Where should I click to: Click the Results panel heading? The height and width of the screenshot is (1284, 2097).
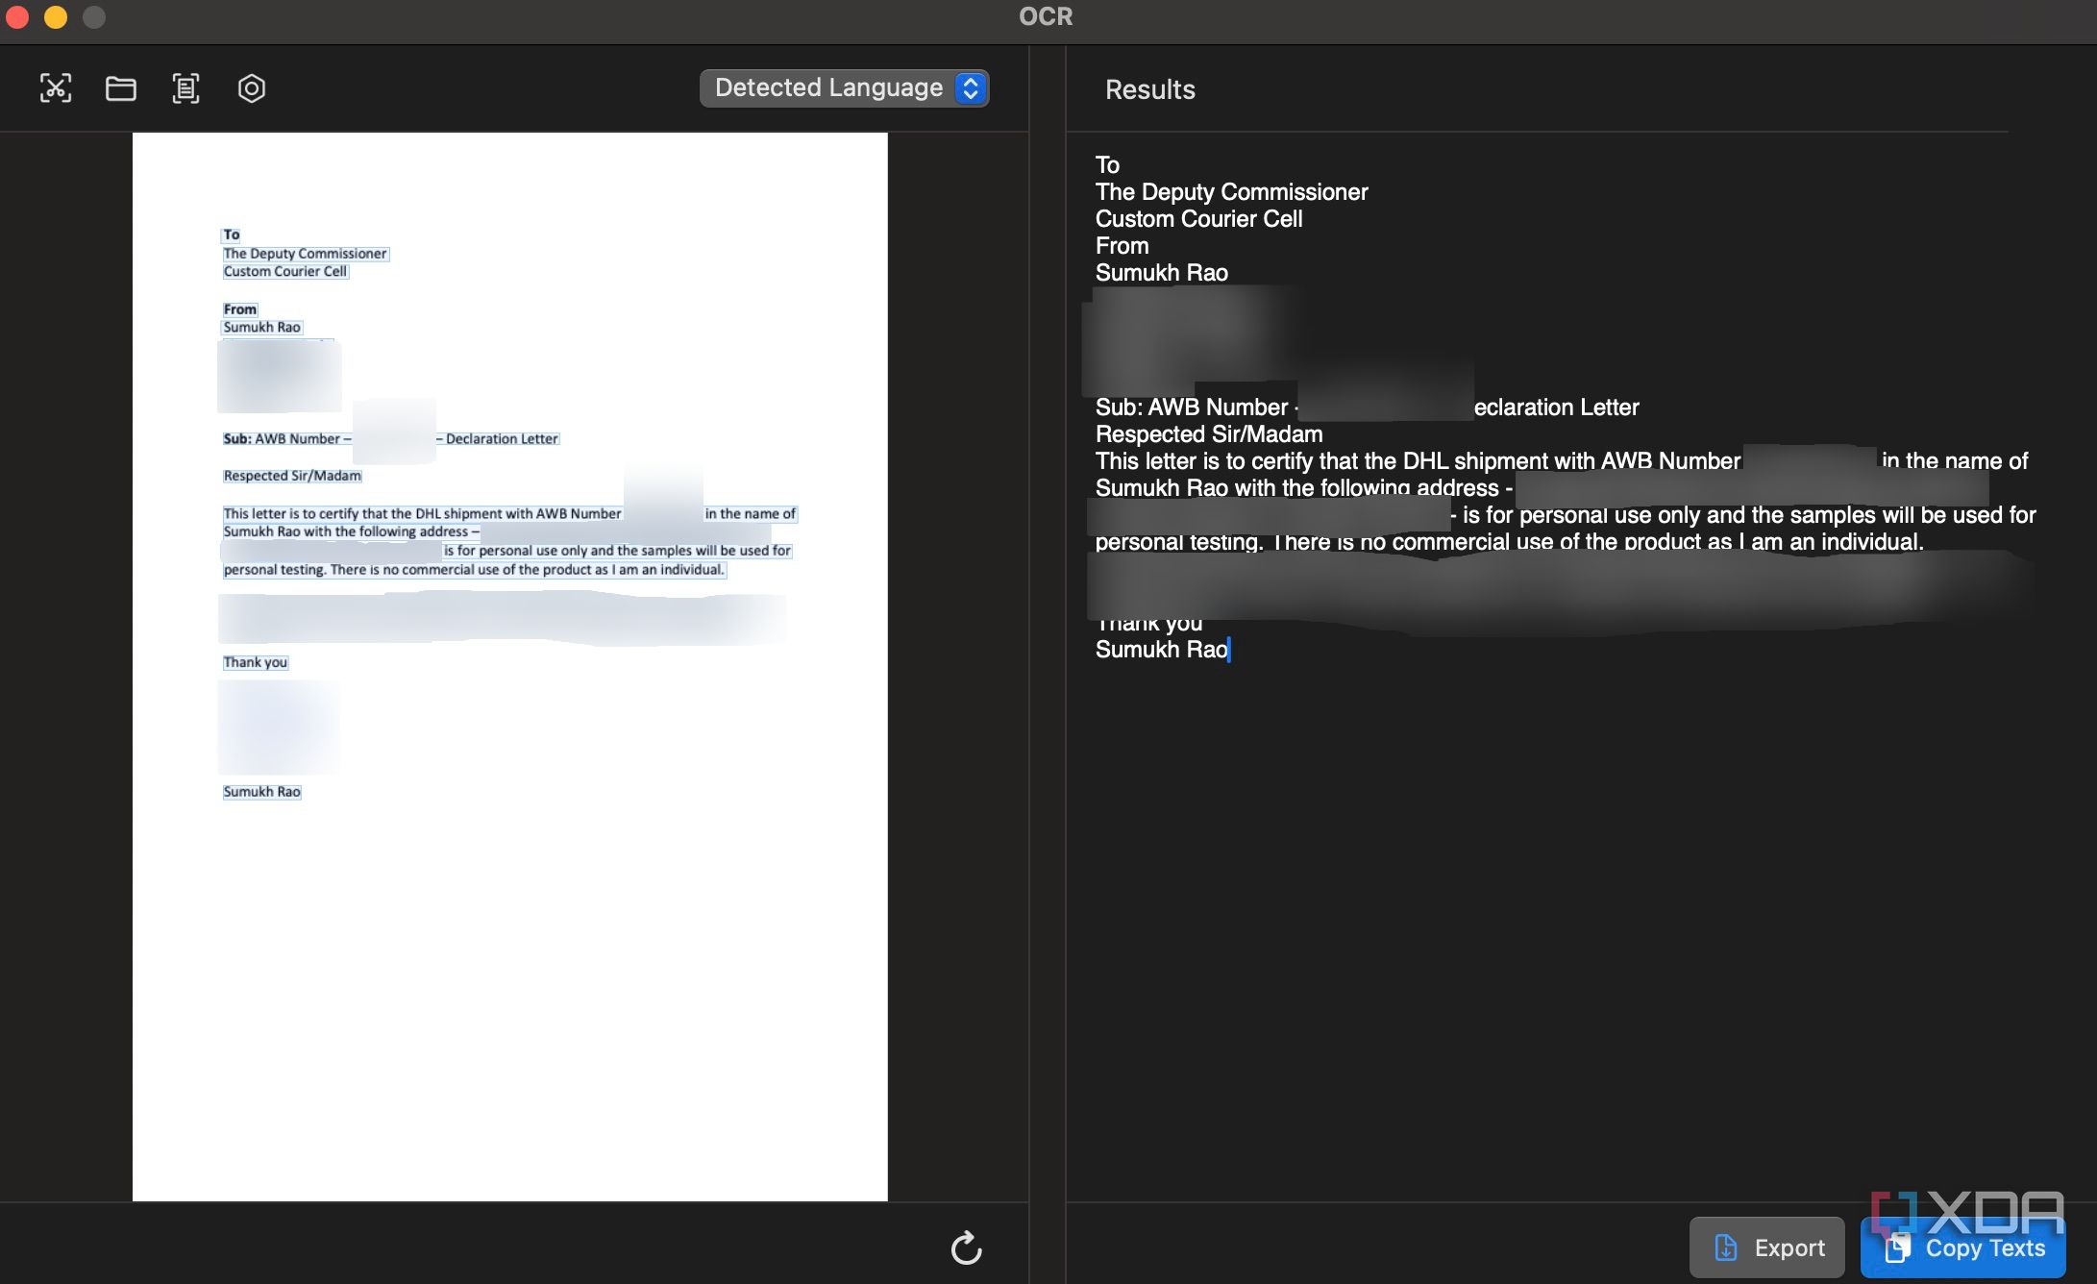point(1149,89)
